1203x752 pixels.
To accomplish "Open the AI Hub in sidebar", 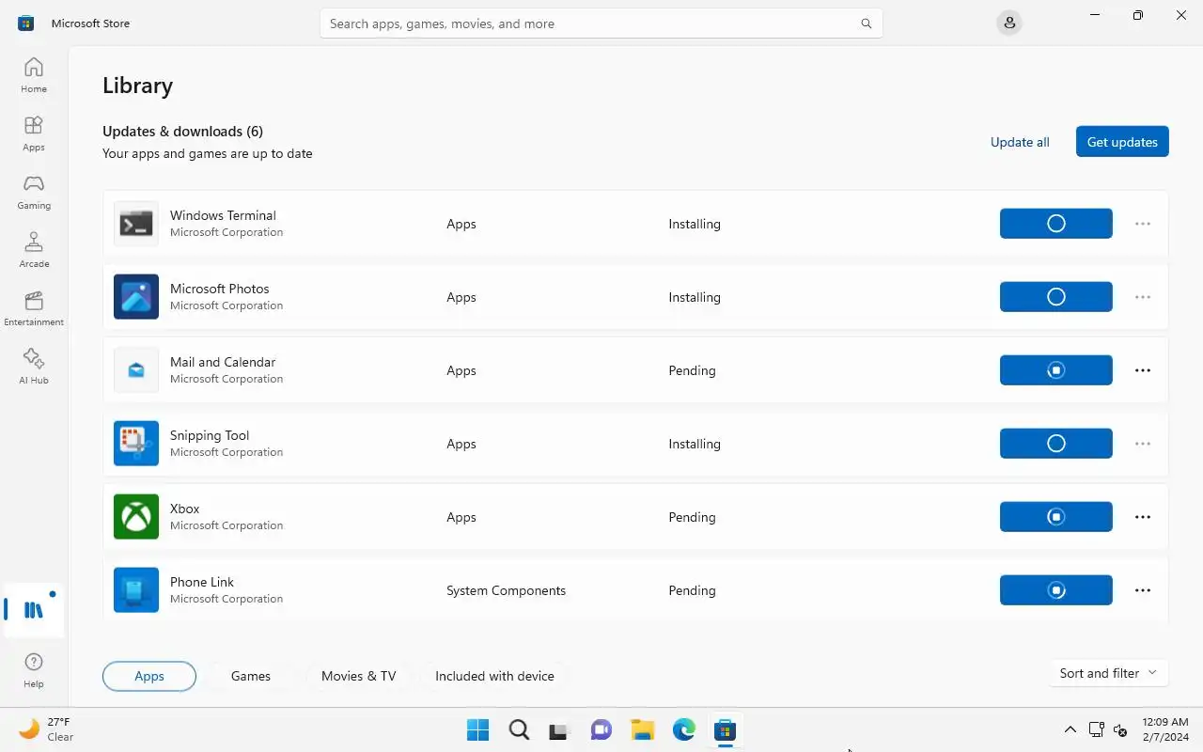I will (x=34, y=367).
